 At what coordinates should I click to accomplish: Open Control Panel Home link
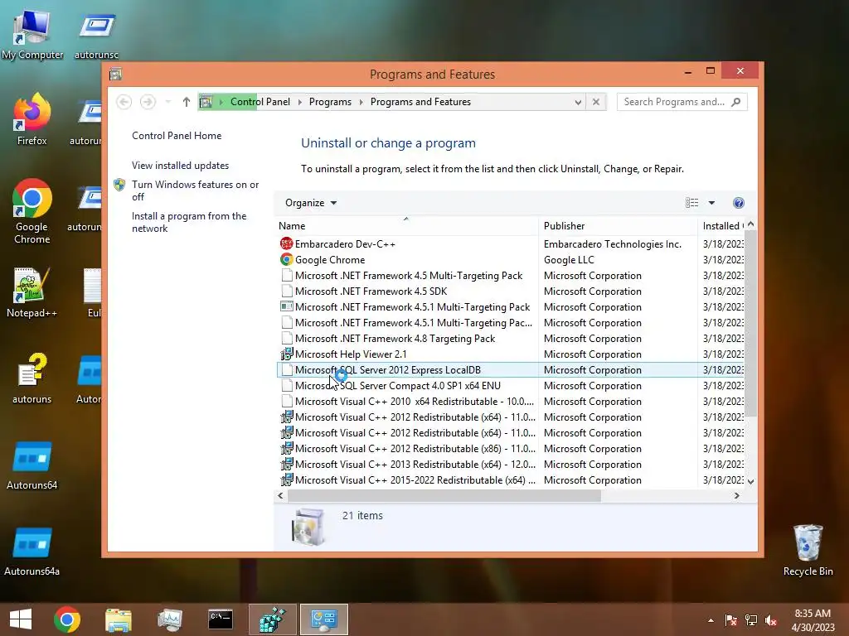point(177,136)
